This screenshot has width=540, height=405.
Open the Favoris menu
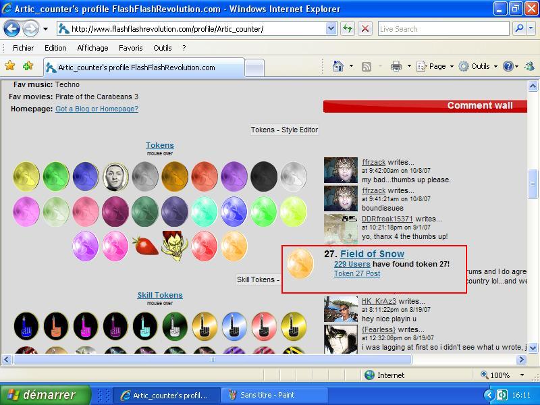click(x=130, y=48)
